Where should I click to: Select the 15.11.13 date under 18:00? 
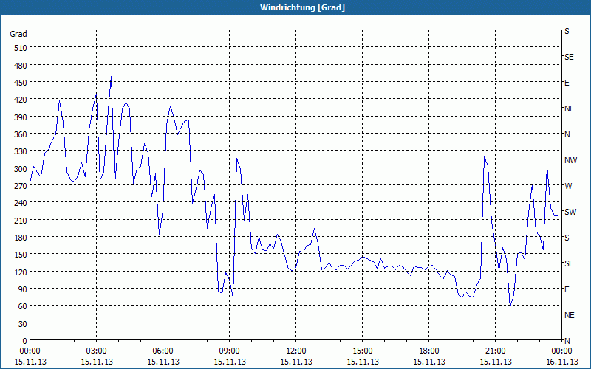(x=429, y=362)
